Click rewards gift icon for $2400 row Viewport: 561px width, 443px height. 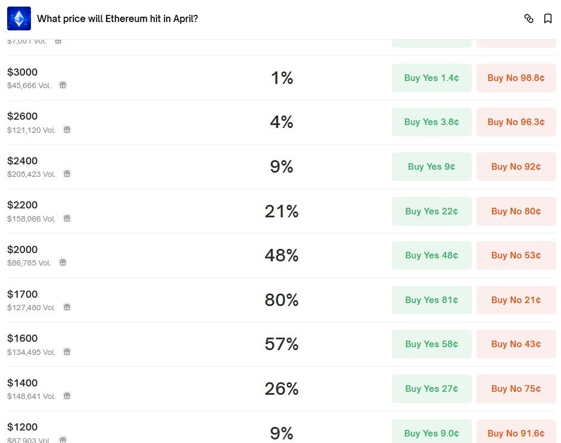click(67, 174)
